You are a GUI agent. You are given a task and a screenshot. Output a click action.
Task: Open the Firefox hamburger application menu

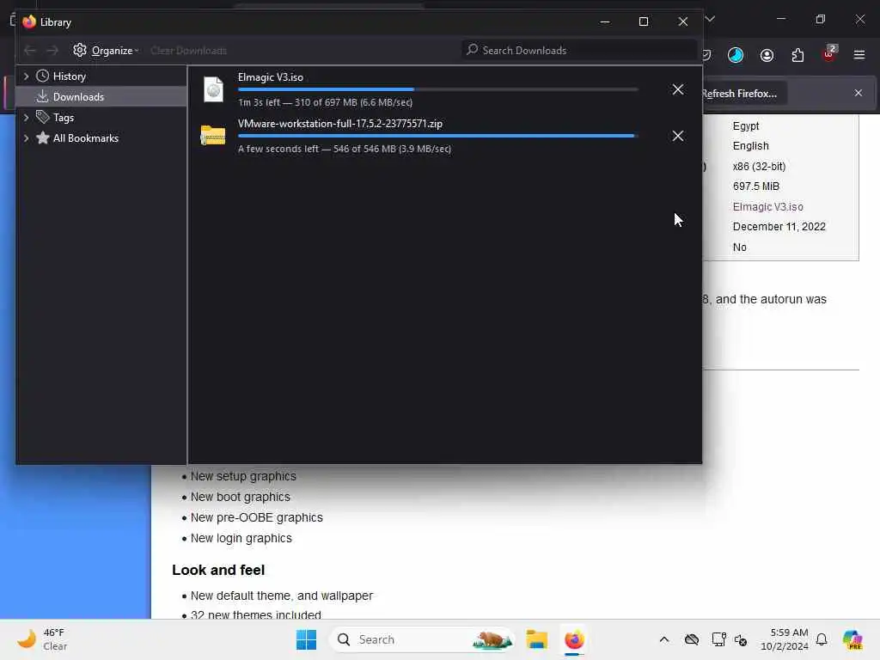(859, 55)
